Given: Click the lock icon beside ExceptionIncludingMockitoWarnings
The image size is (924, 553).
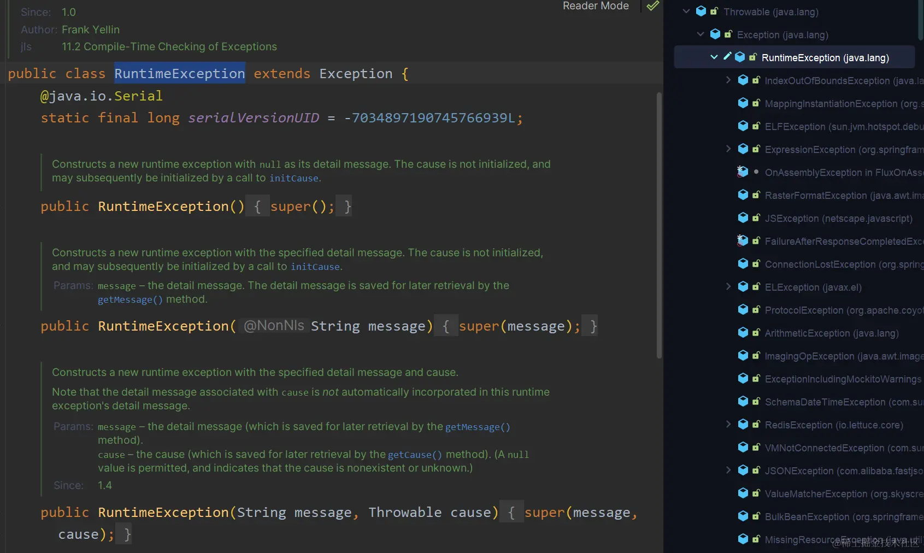Looking at the screenshot, I should [756, 378].
